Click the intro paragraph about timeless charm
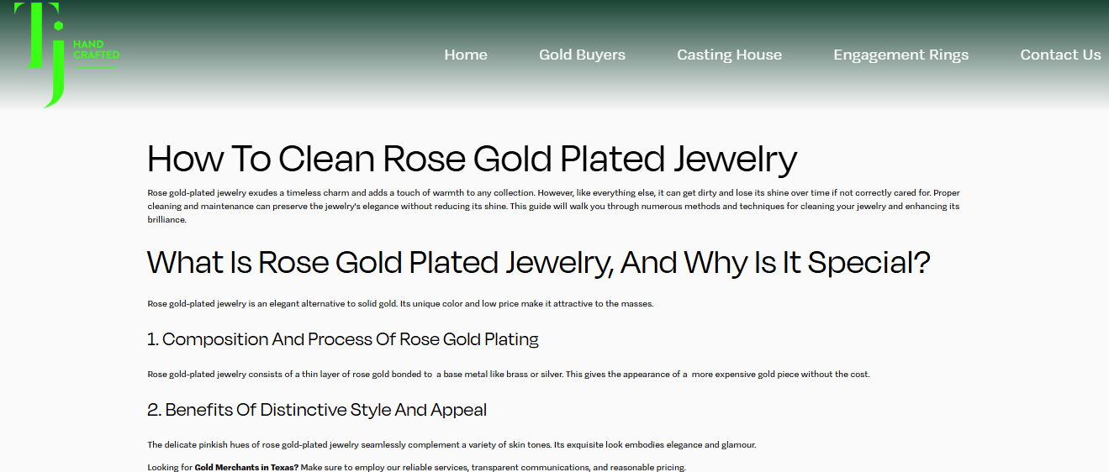This screenshot has width=1109, height=472. pyautogui.click(x=553, y=206)
